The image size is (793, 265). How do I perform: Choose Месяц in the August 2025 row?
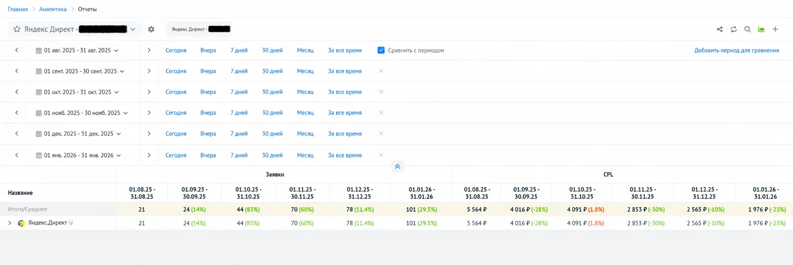305,50
